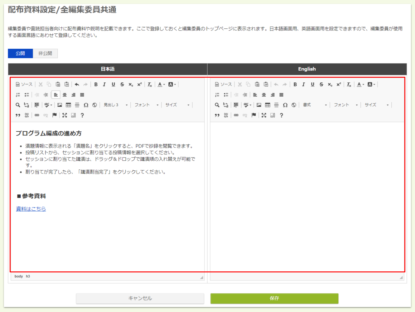This screenshot has height=312, width=415.
Task: Select the 非公開 (private) option
Action: coord(45,53)
